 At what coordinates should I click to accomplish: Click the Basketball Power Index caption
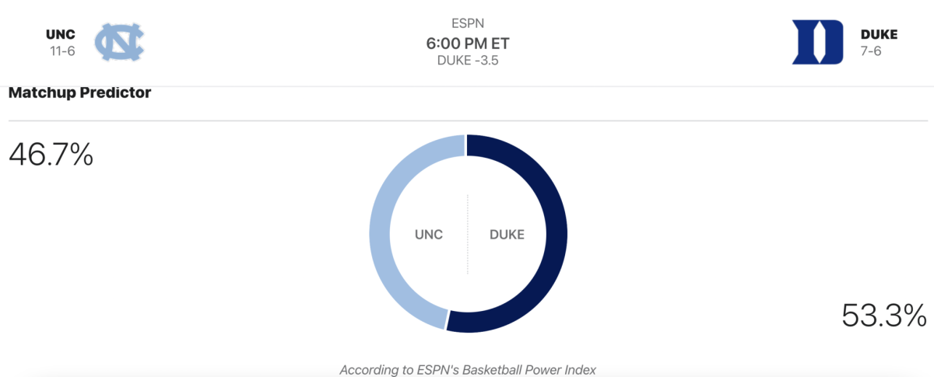tap(467, 369)
